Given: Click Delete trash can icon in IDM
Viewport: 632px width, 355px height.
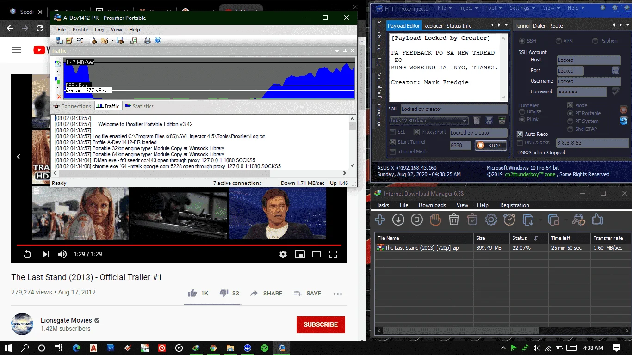Looking at the screenshot, I should (x=454, y=220).
